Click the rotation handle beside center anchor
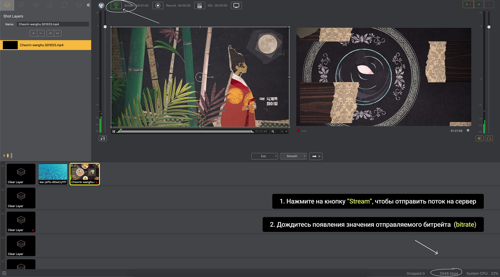The height and width of the screenshot is (277, 500). click(212, 77)
